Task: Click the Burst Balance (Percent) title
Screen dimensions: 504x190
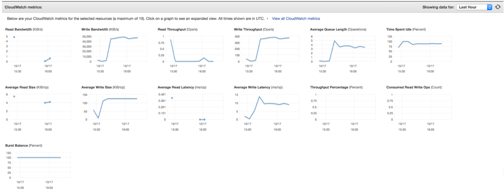Action: click(24, 145)
